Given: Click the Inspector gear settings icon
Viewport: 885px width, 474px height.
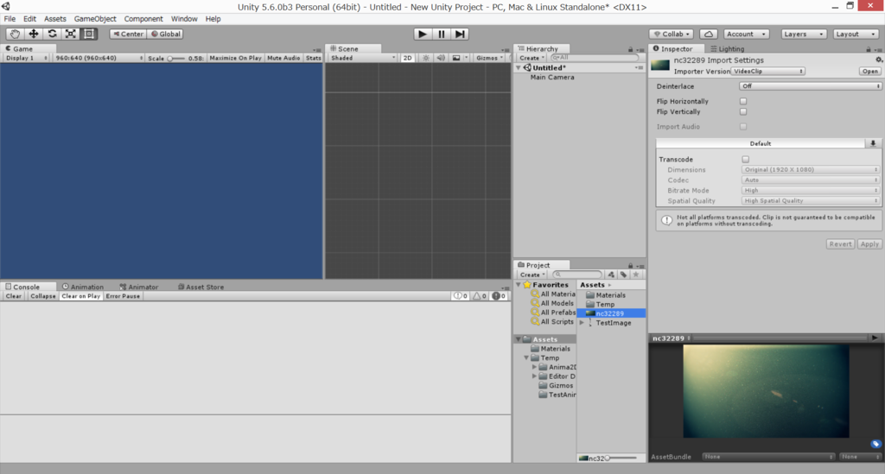Looking at the screenshot, I should tap(878, 60).
